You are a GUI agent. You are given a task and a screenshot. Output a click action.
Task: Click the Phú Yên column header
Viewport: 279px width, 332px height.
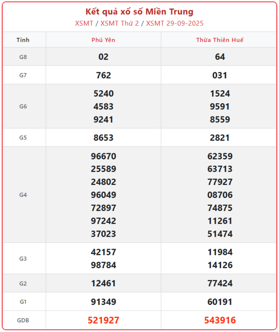click(x=103, y=40)
